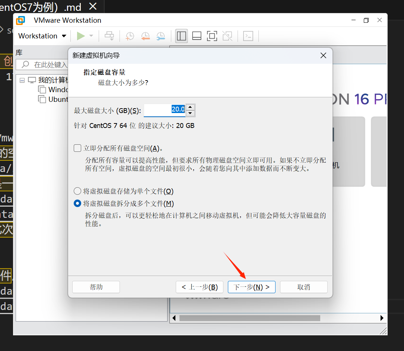This screenshot has height=351, width=404.
Task: Click the 最大磁盘大小 input field
Action: click(164, 110)
